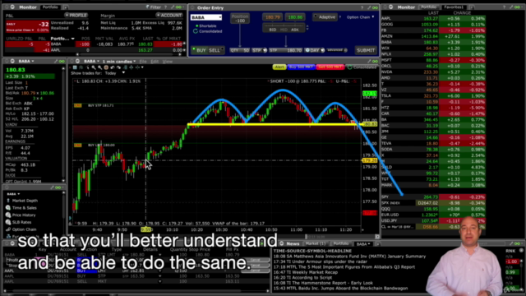Viewport: 526px width, 296px height.
Task: Click the green chain link in the chart panel header
Action: pyautogui.click(x=375, y=61)
